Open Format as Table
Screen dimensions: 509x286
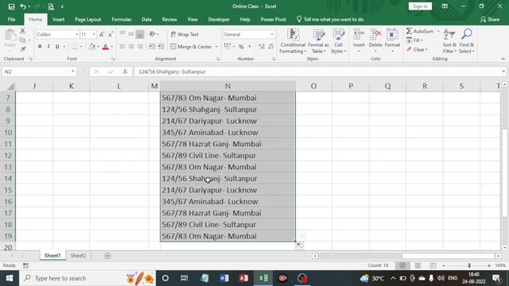(318, 41)
